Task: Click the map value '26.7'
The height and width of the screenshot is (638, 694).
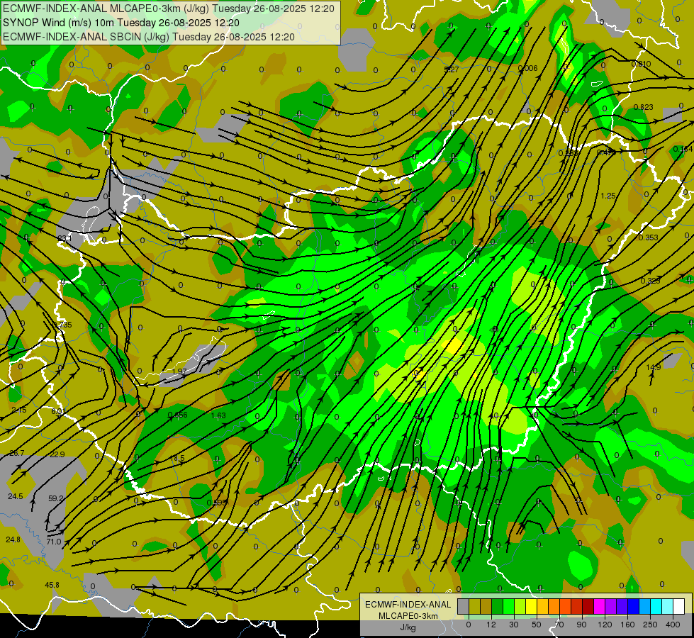Action: 17,453
